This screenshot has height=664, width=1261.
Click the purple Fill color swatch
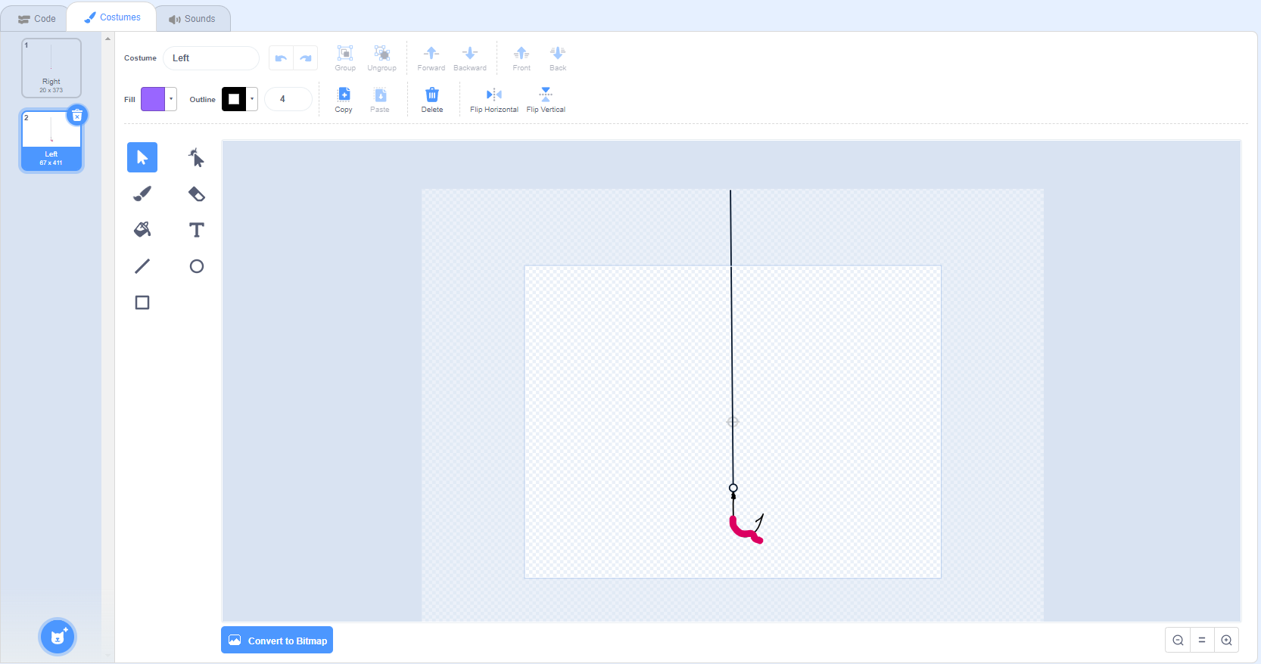pyautogui.click(x=153, y=99)
